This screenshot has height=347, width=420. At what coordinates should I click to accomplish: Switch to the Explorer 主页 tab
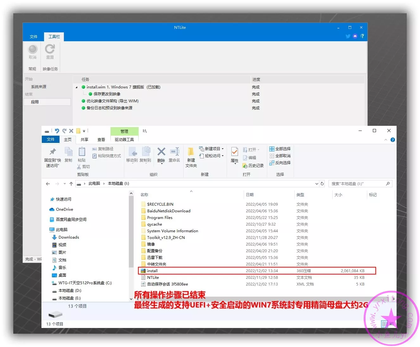[68, 139]
